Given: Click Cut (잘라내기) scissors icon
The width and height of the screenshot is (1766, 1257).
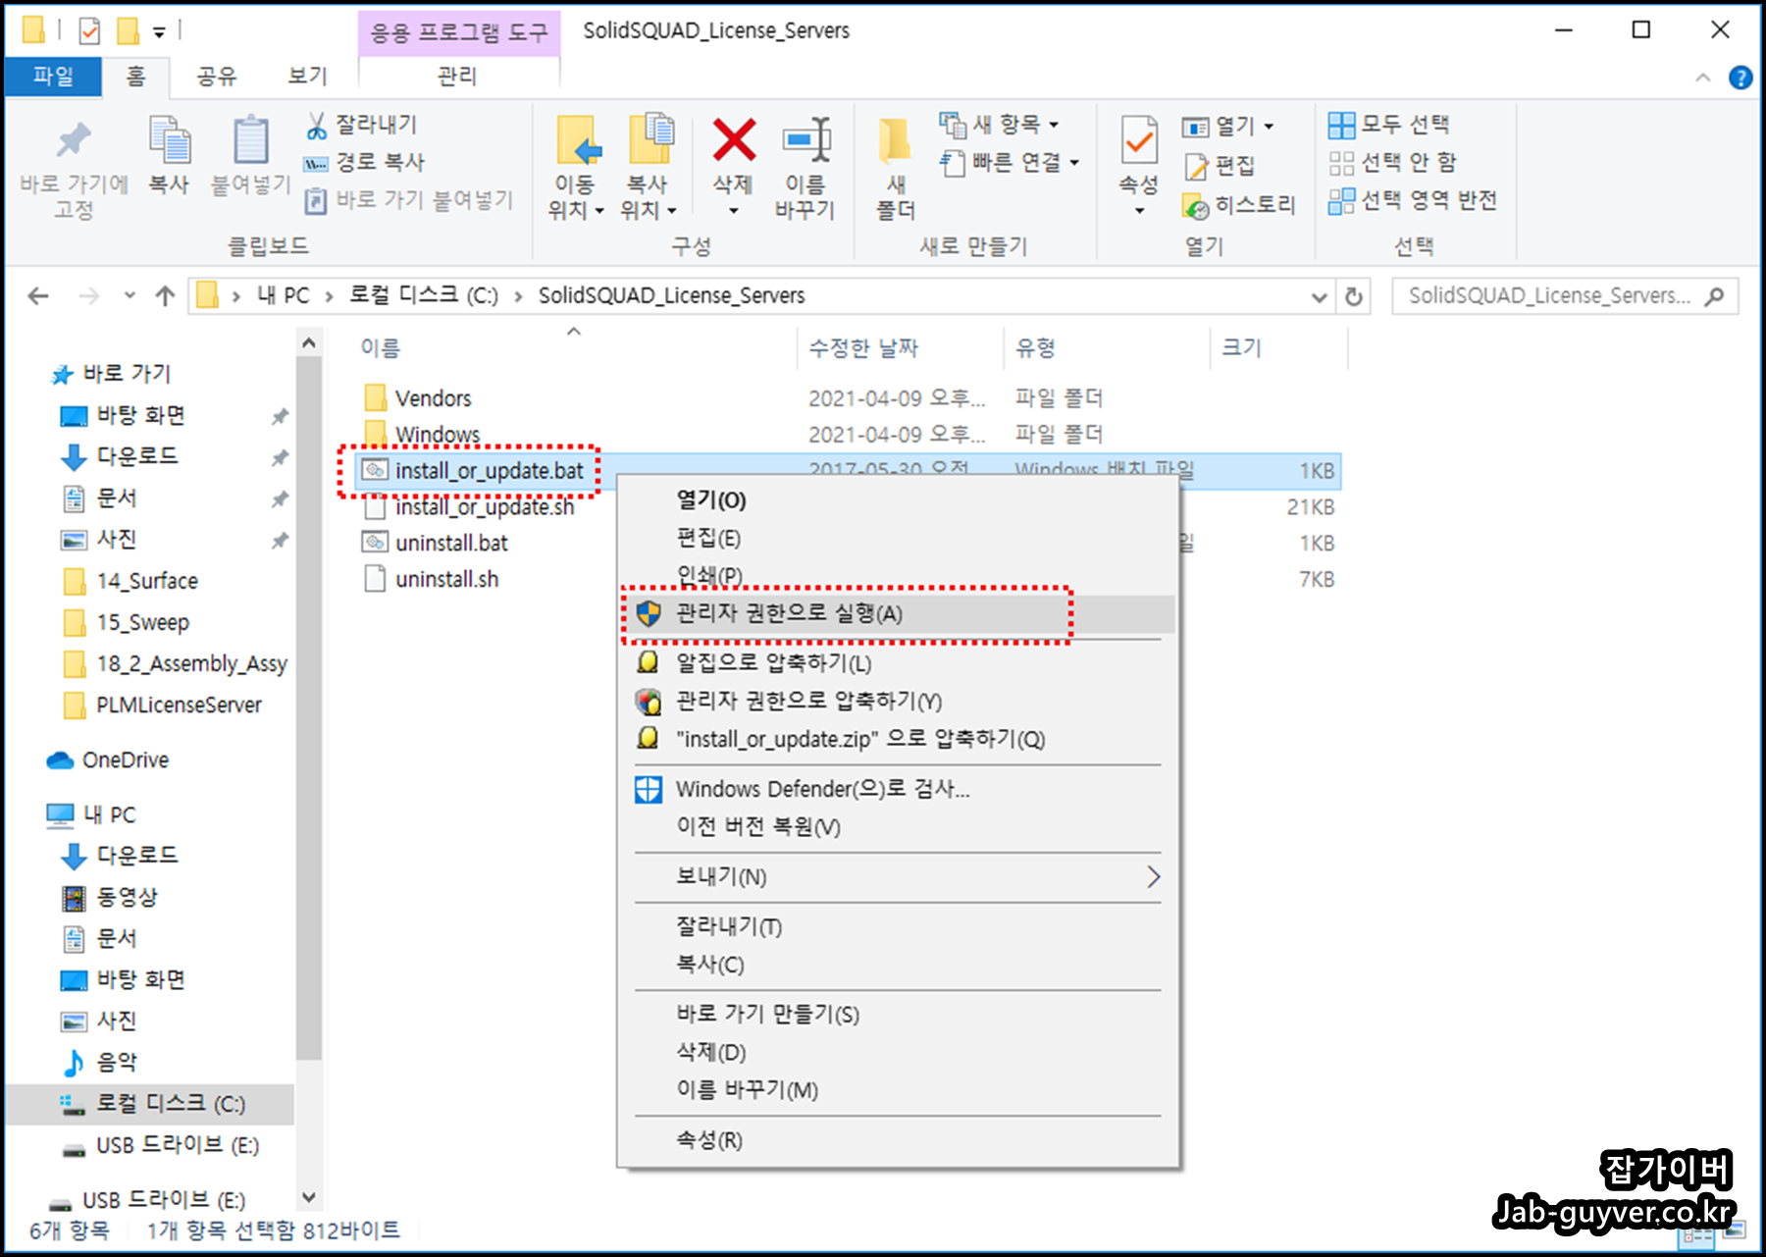Looking at the screenshot, I should coord(316,125).
